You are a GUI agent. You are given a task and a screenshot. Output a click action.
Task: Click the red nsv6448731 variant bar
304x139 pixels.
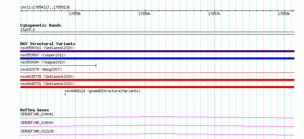pyautogui.click(x=157, y=87)
